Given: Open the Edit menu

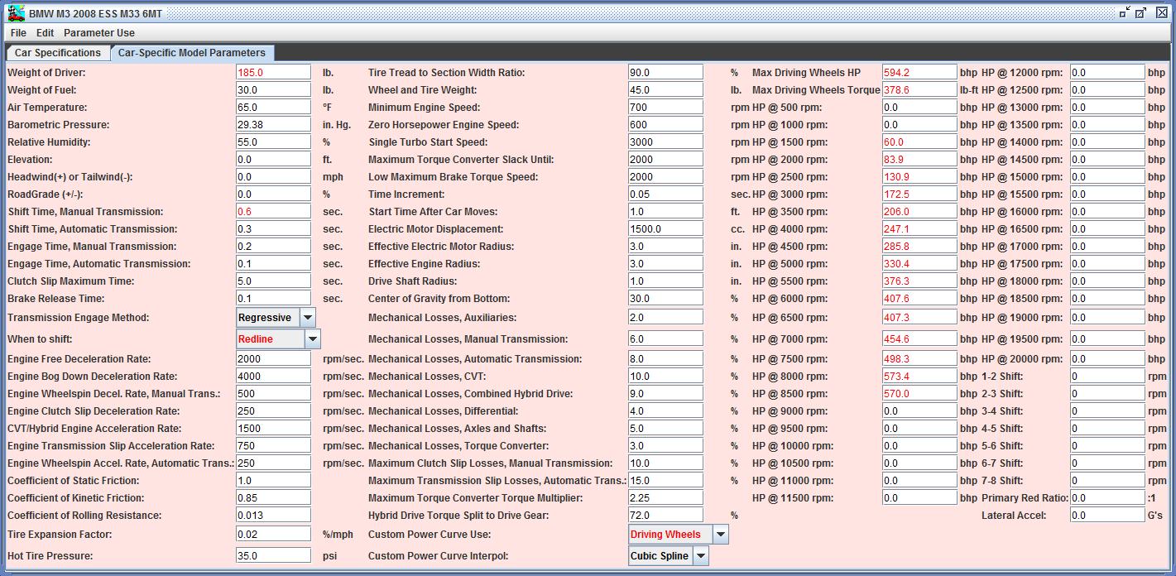Looking at the screenshot, I should (x=45, y=33).
